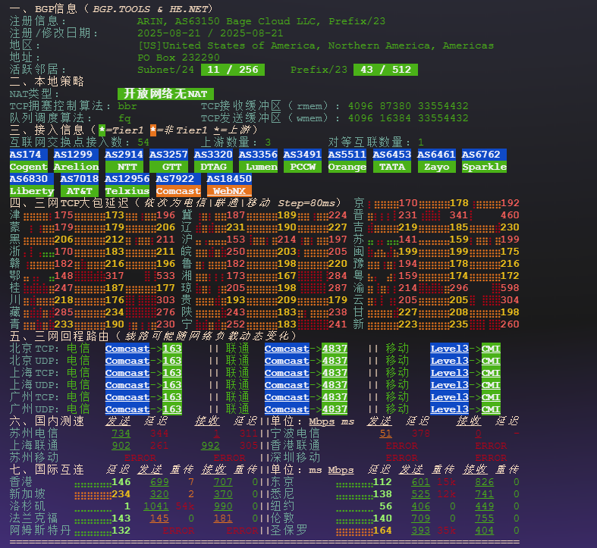The image size is (597, 548).
Task: Click the Cogent label
Action: 29,167
